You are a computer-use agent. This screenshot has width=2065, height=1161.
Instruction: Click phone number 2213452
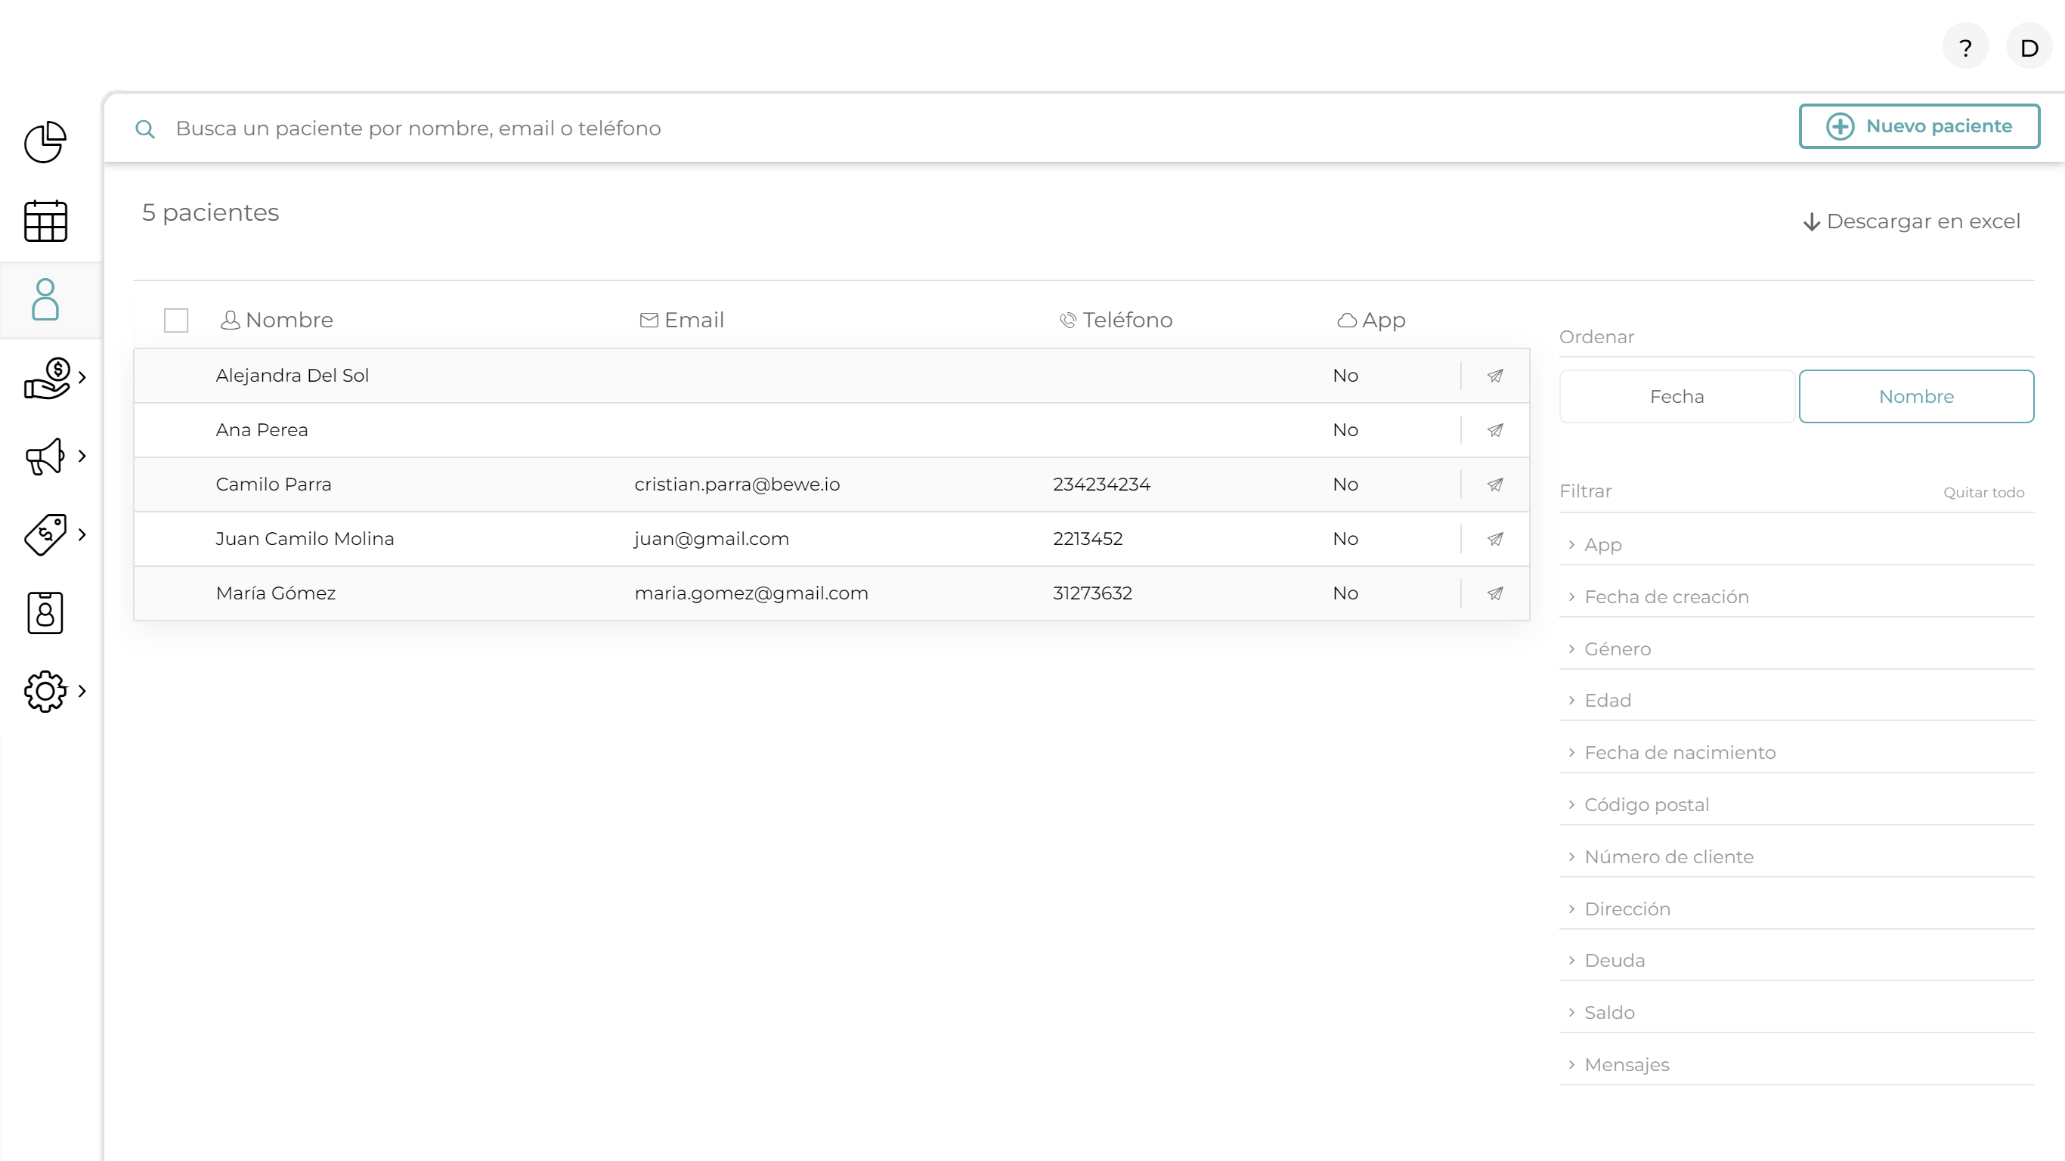[x=1088, y=539]
